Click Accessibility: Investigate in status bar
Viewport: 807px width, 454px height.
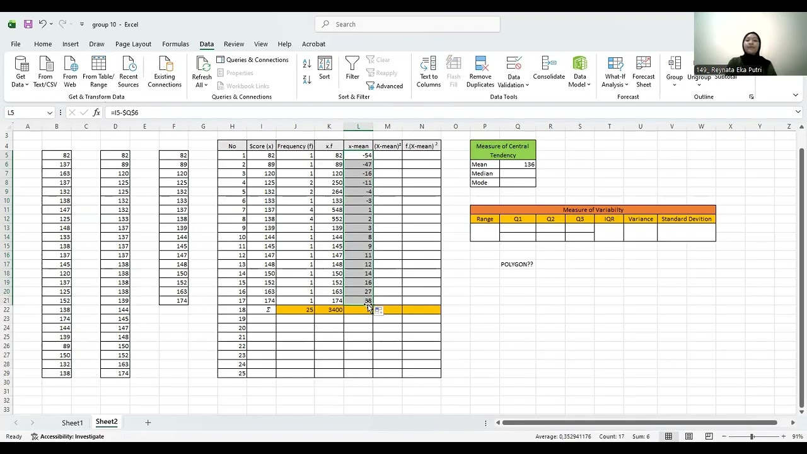pyautogui.click(x=67, y=436)
